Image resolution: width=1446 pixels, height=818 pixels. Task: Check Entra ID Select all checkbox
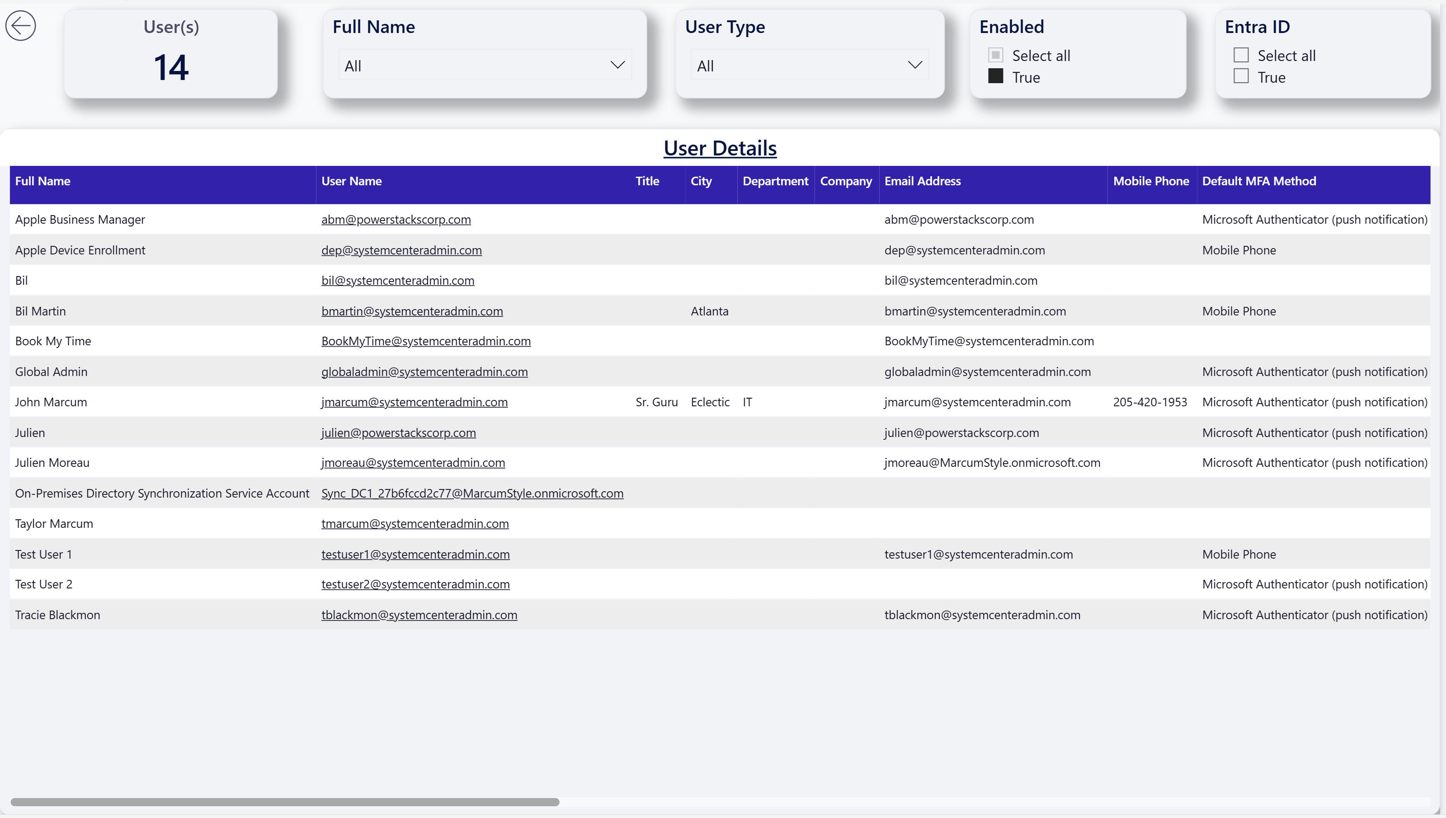tap(1240, 55)
